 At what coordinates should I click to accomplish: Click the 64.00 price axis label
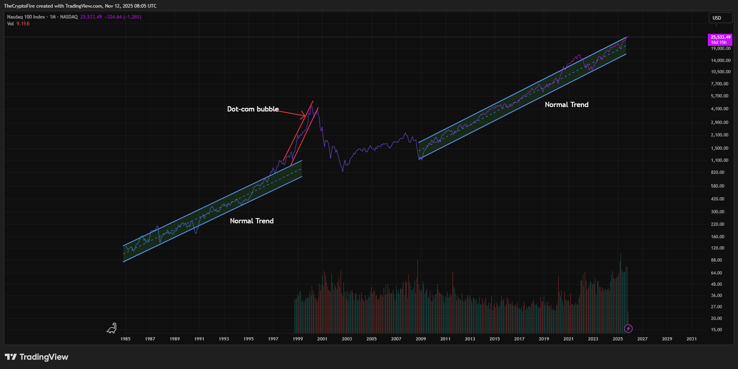716,273
